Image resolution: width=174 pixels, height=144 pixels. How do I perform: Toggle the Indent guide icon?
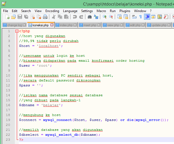[147, 17]
